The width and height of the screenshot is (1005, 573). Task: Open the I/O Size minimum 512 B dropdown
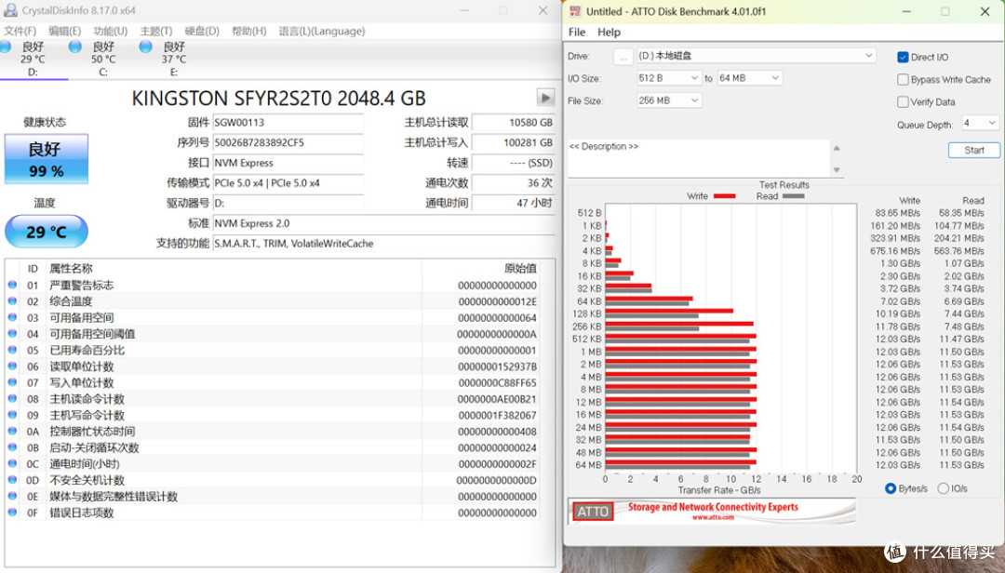(669, 77)
